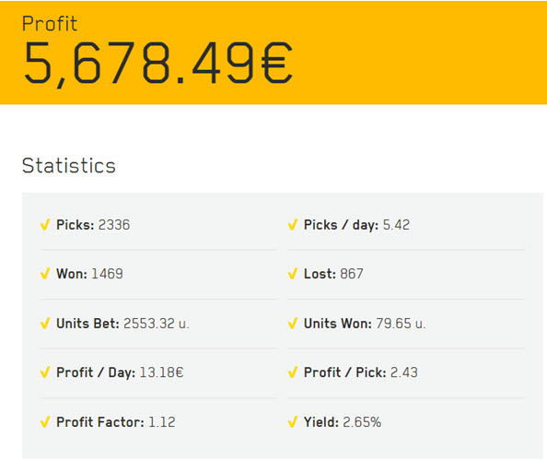Click the Won count 1469
The image size is (547, 461).
coord(107,274)
